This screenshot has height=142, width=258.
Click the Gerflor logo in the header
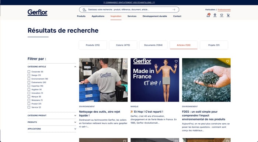pyautogui.click(x=38, y=12)
